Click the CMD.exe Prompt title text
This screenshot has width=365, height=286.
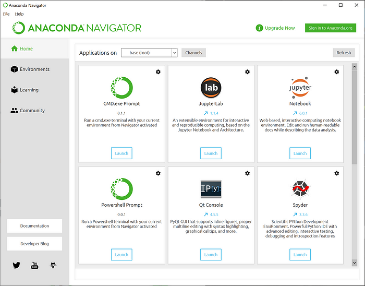tap(121, 104)
